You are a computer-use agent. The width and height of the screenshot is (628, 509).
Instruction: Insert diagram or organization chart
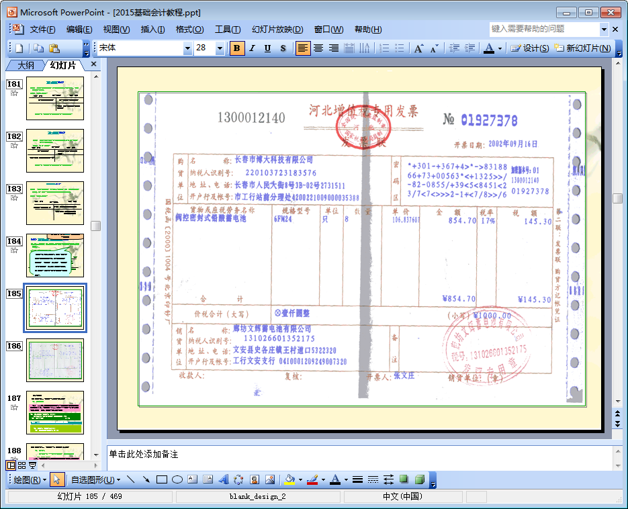pyautogui.click(x=238, y=479)
